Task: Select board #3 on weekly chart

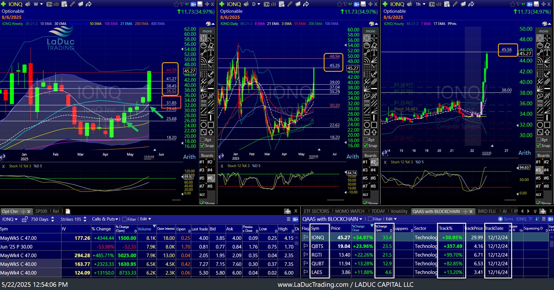Action: pyautogui.click(x=203, y=170)
